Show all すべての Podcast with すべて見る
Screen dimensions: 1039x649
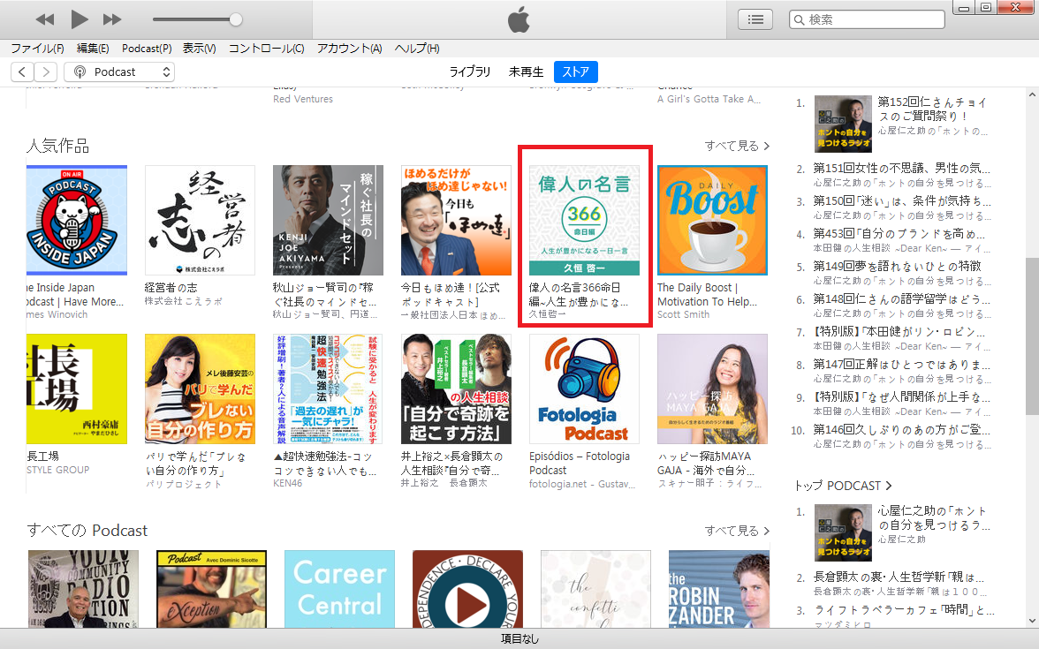(x=737, y=531)
